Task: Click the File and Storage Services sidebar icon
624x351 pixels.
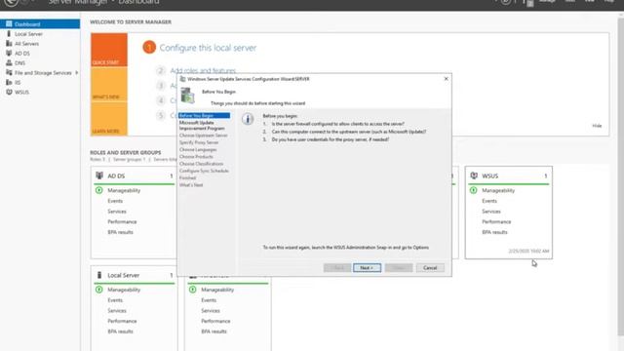Action: click(x=9, y=72)
